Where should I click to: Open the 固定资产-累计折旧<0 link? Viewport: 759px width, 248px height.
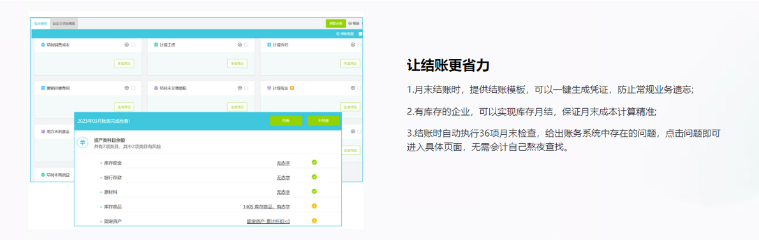click(268, 221)
